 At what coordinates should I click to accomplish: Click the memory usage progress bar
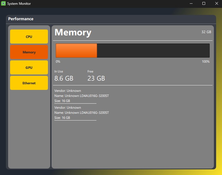pos(133,51)
